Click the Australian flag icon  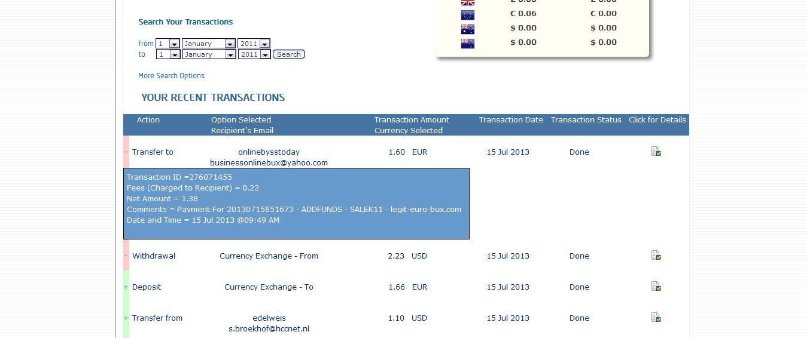(x=467, y=29)
